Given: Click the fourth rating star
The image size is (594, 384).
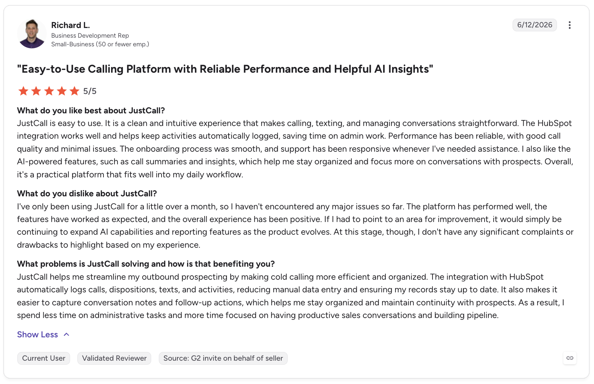Looking at the screenshot, I should click(62, 91).
